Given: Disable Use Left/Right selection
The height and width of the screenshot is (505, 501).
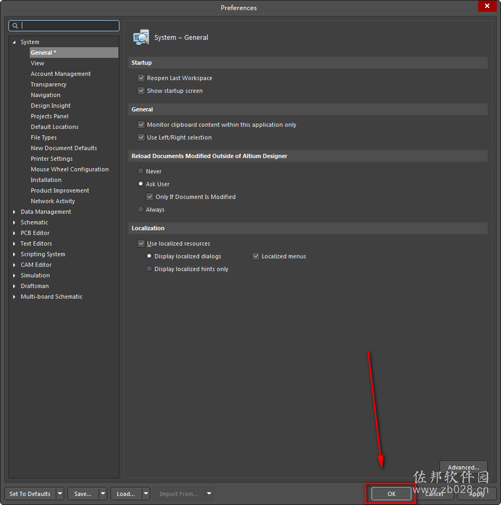Looking at the screenshot, I should tap(141, 137).
